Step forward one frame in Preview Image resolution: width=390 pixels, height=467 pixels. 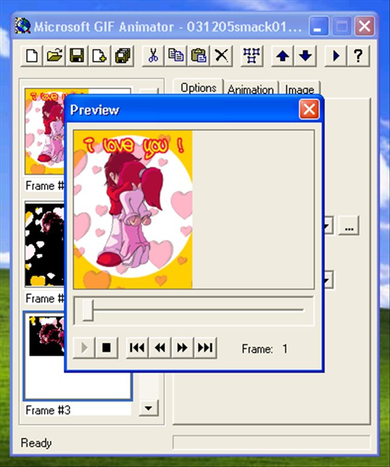pos(182,348)
